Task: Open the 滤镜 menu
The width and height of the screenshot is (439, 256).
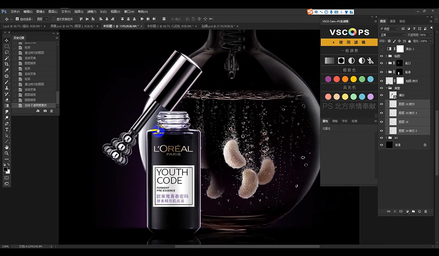Action: point(91,12)
